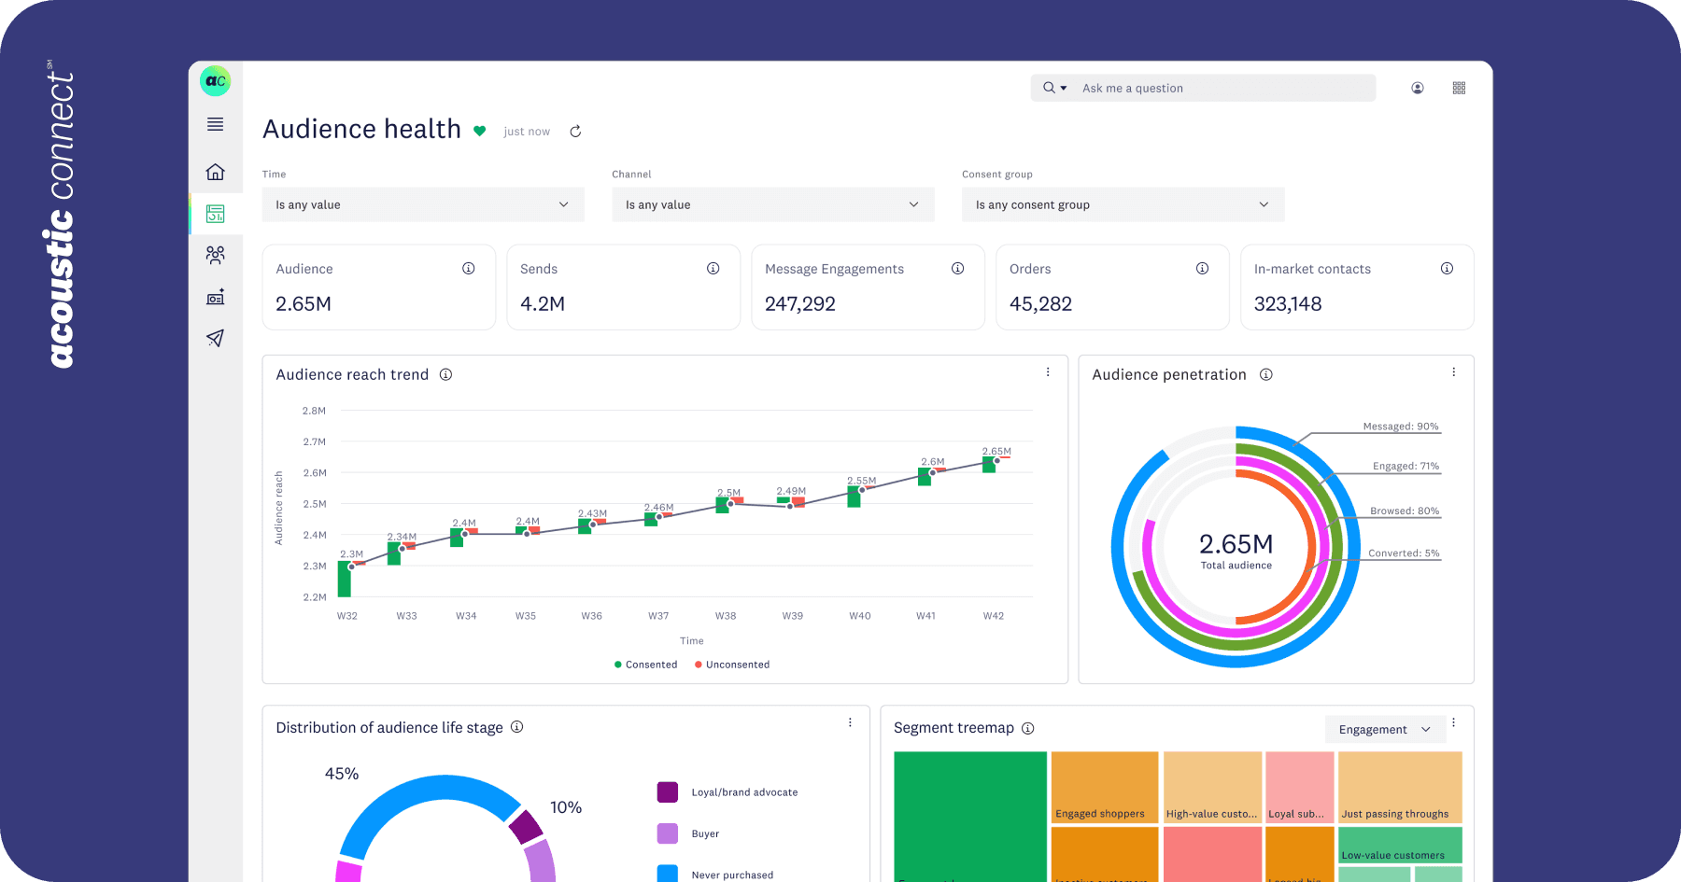This screenshot has height=882, width=1681.
Task: Go to the Home sidebar icon
Action: 215,172
